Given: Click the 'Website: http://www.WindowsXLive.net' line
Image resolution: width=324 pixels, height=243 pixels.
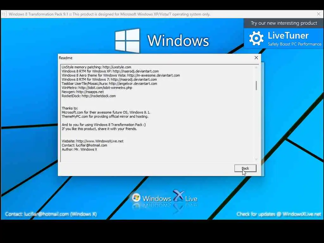Looking at the screenshot, I should click(x=92, y=141).
